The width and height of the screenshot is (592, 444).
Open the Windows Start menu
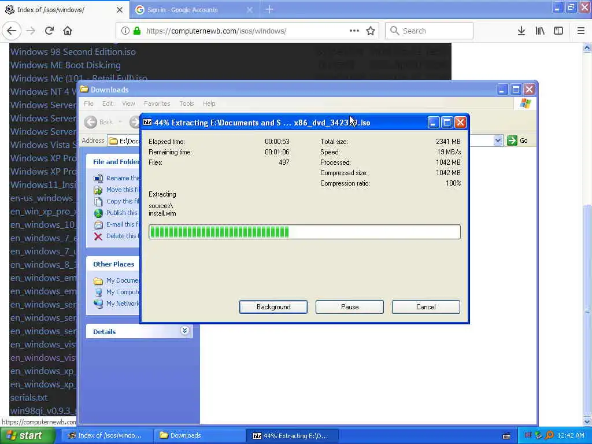28,435
